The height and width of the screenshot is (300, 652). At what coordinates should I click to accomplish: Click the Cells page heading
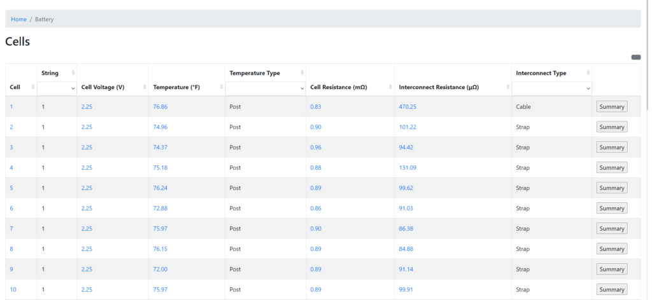click(17, 41)
